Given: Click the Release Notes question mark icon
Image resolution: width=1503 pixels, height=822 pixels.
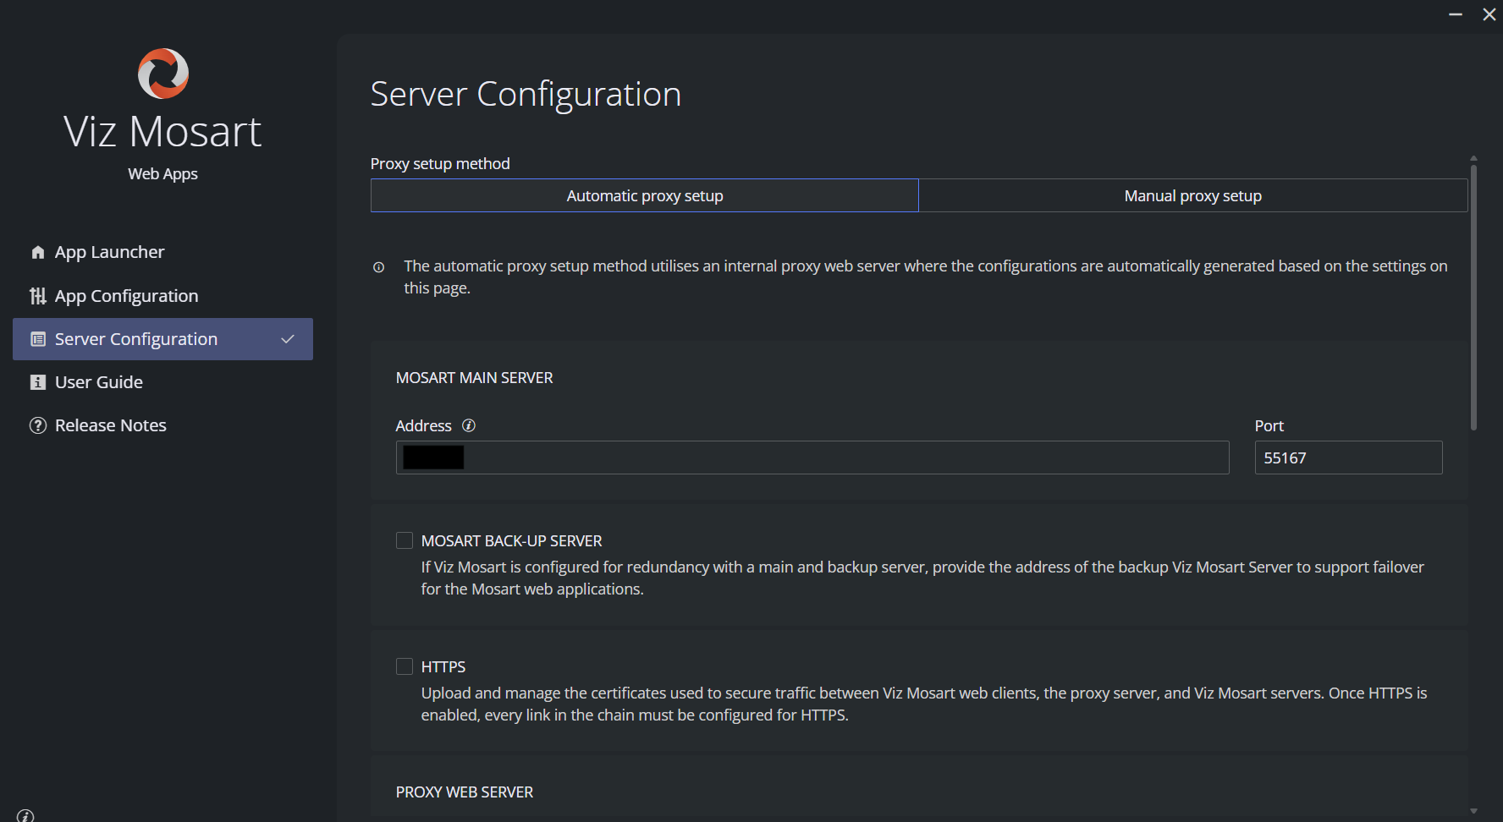Looking at the screenshot, I should pos(38,425).
